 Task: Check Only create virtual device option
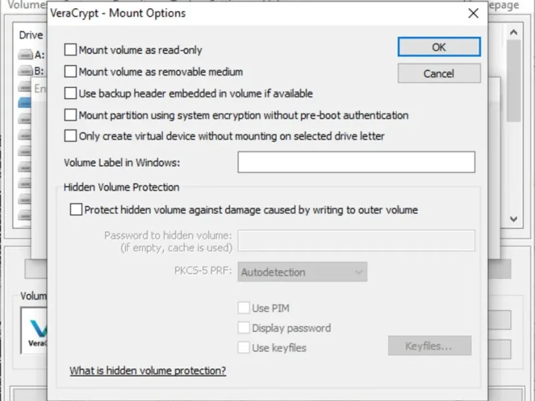tap(70, 136)
